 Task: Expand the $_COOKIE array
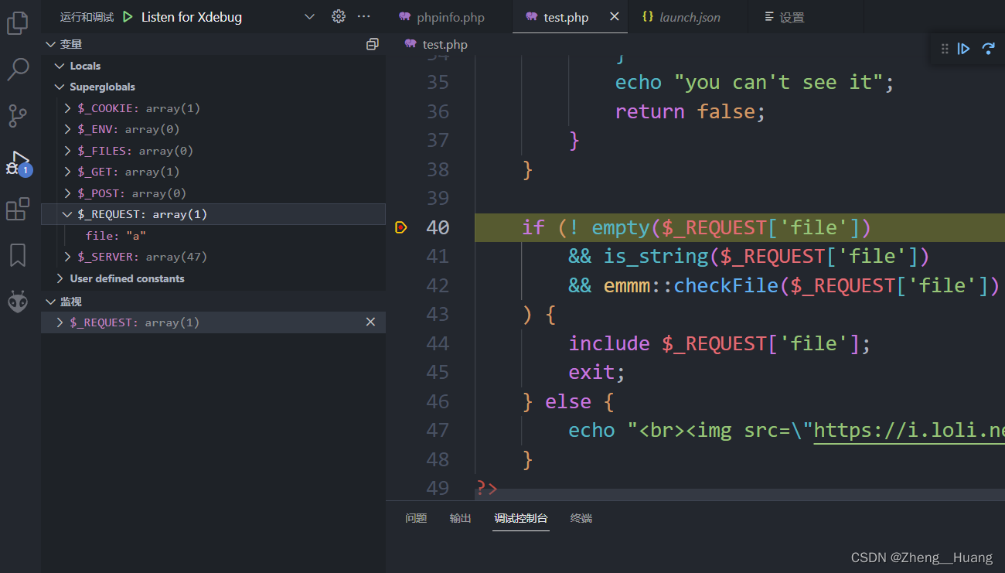(x=68, y=108)
